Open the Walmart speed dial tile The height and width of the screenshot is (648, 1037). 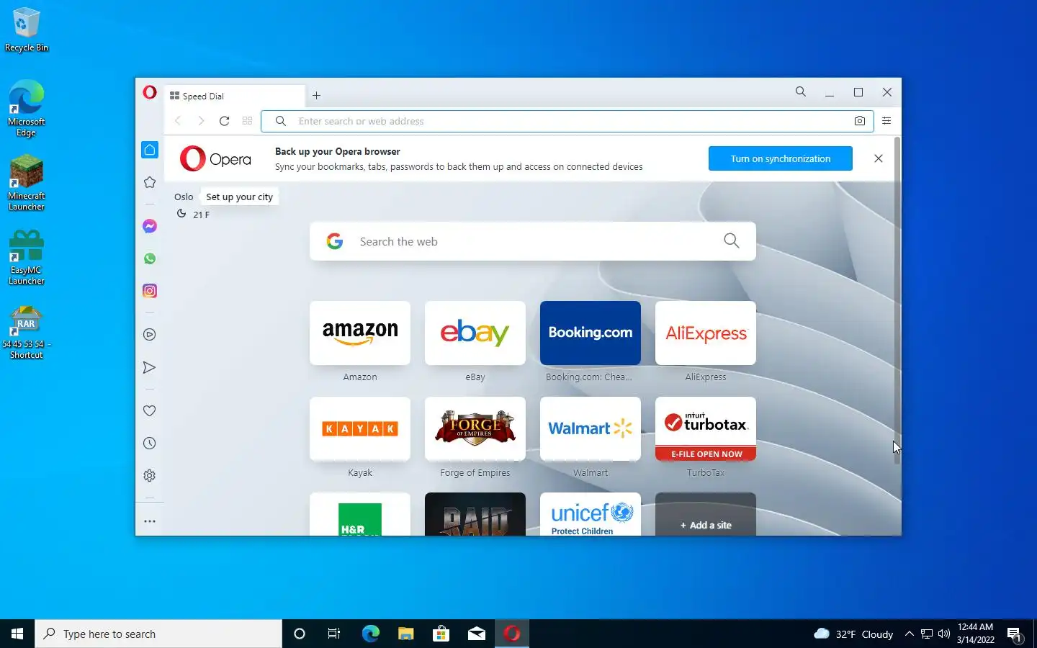point(591,428)
